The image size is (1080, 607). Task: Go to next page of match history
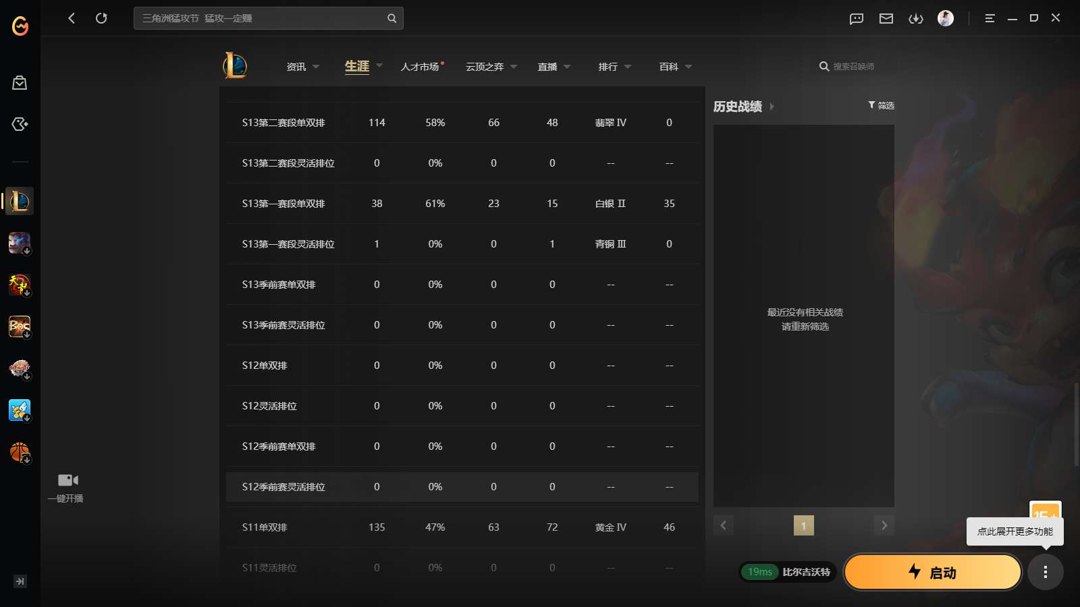point(884,525)
